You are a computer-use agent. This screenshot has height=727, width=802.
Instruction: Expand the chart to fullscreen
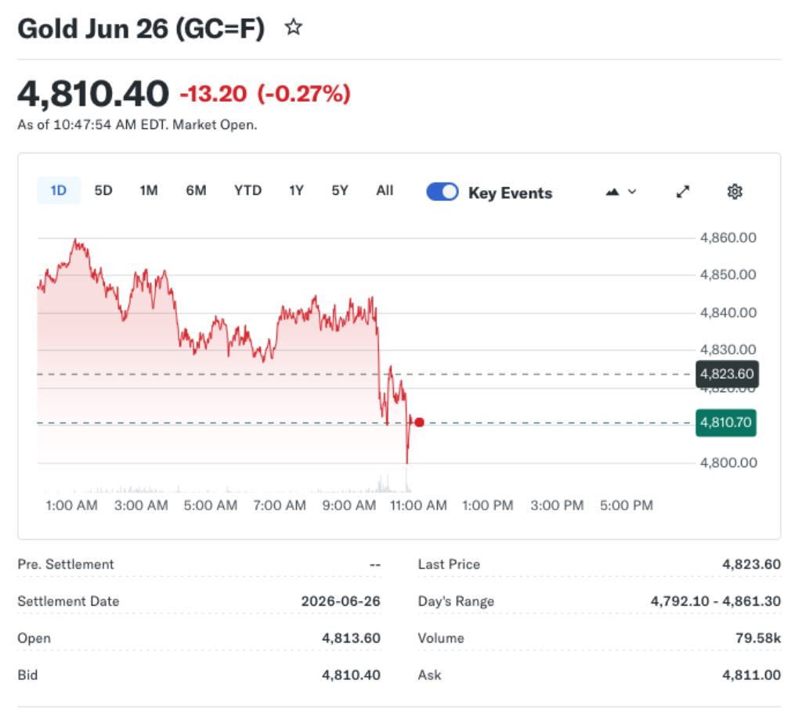682,191
